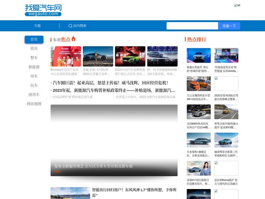Open the Brembo中国首个技术中心 caption link

coord(64,72)
